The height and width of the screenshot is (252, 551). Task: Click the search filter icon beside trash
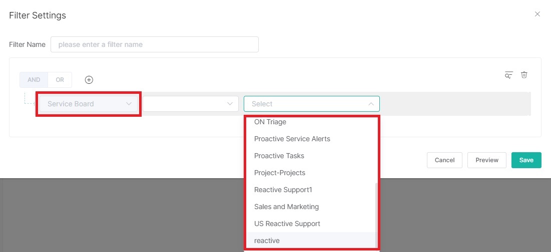coord(508,75)
